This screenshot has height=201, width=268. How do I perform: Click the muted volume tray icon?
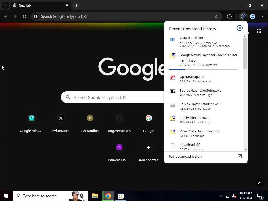pyautogui.click(x=234, y=196)
